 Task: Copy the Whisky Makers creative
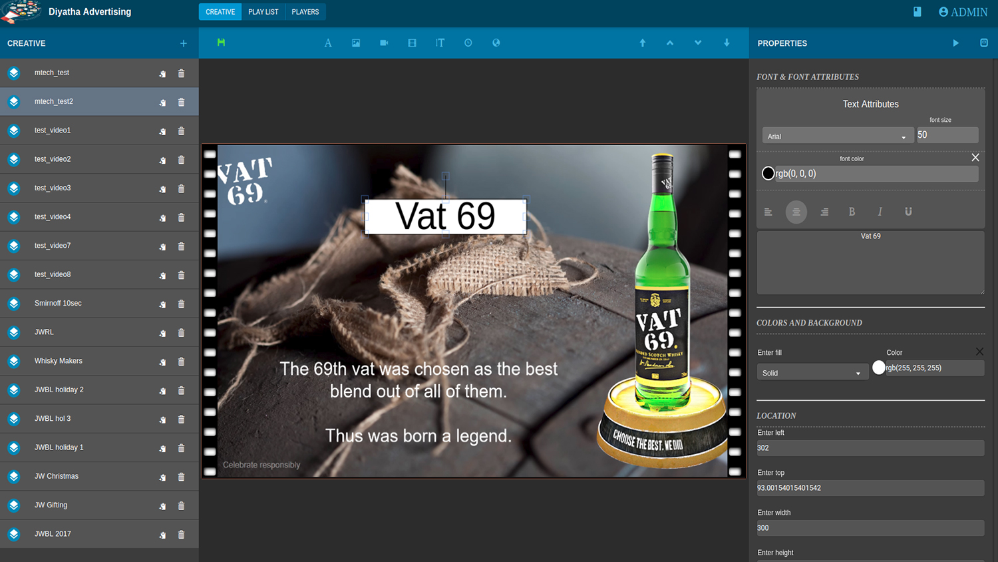(162, 362)
